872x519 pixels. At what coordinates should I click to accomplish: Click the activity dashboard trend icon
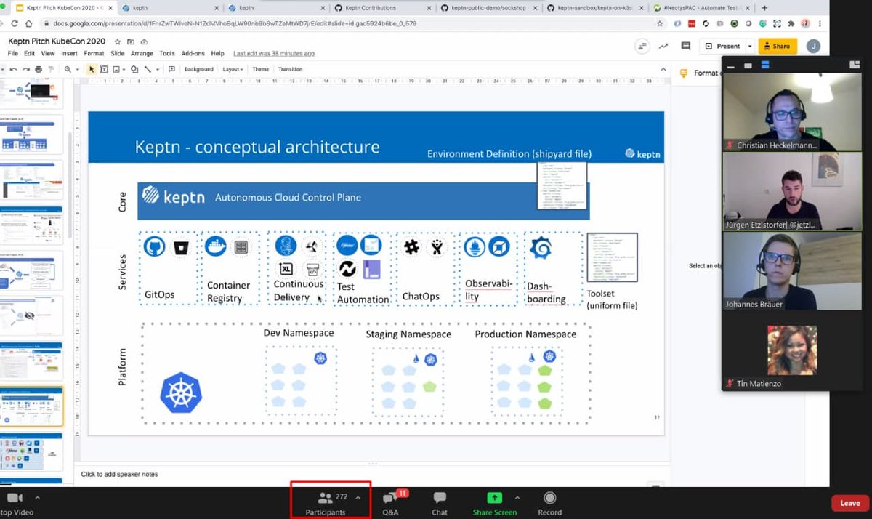point(663,46)
